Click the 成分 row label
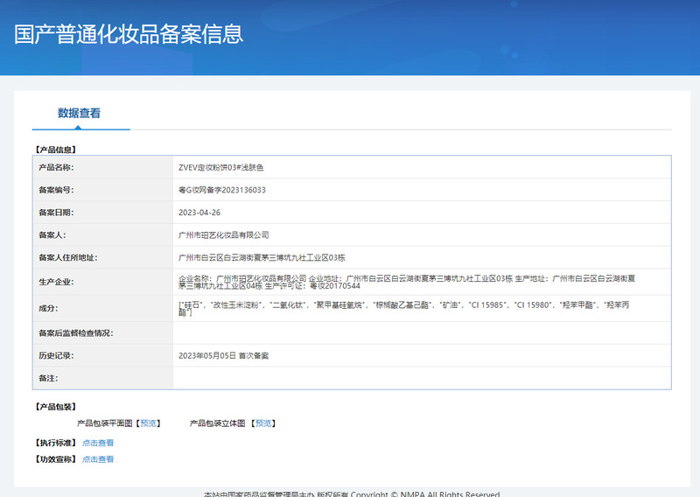 pyautogui.click(x=48, y=308)
